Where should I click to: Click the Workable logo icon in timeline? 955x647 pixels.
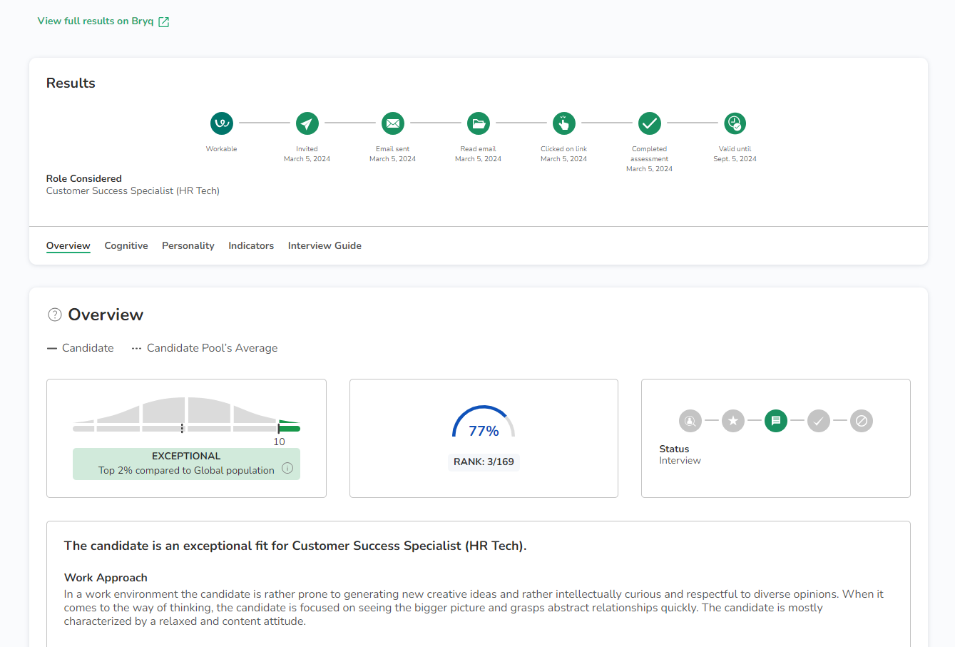pos(222,123)
